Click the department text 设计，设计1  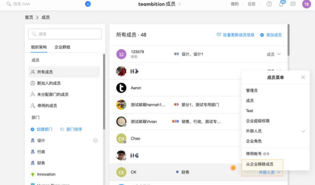192,54
